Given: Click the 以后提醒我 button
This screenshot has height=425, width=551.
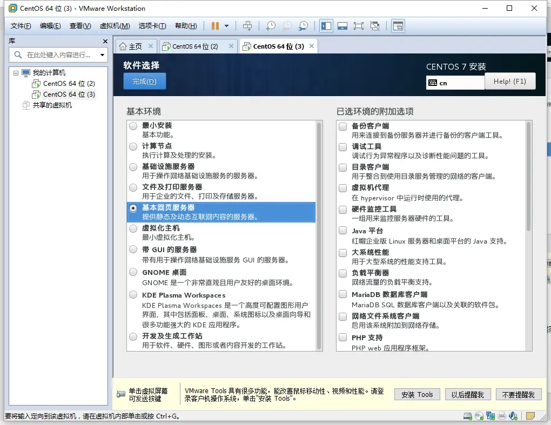Looking at the screenshot, I should coord(468,395).
